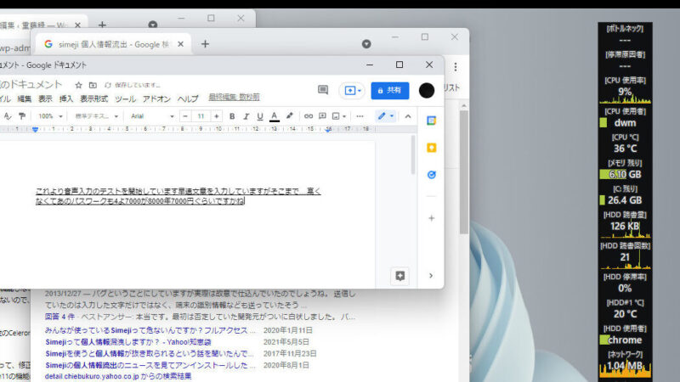680x382 pixels.
Task: Open the move-to-folder icon beside the star
Action: 93,86
